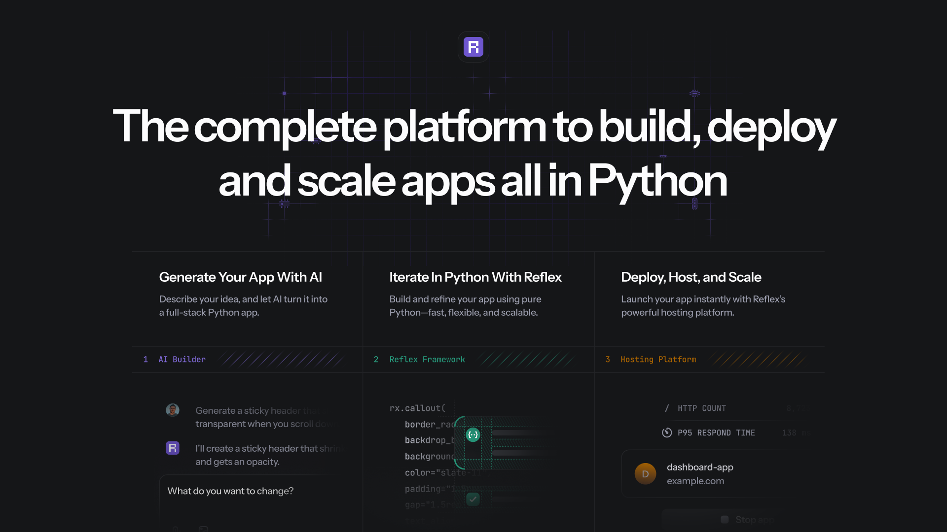Toggle the green checkmark in the component preview

point(473,499)
